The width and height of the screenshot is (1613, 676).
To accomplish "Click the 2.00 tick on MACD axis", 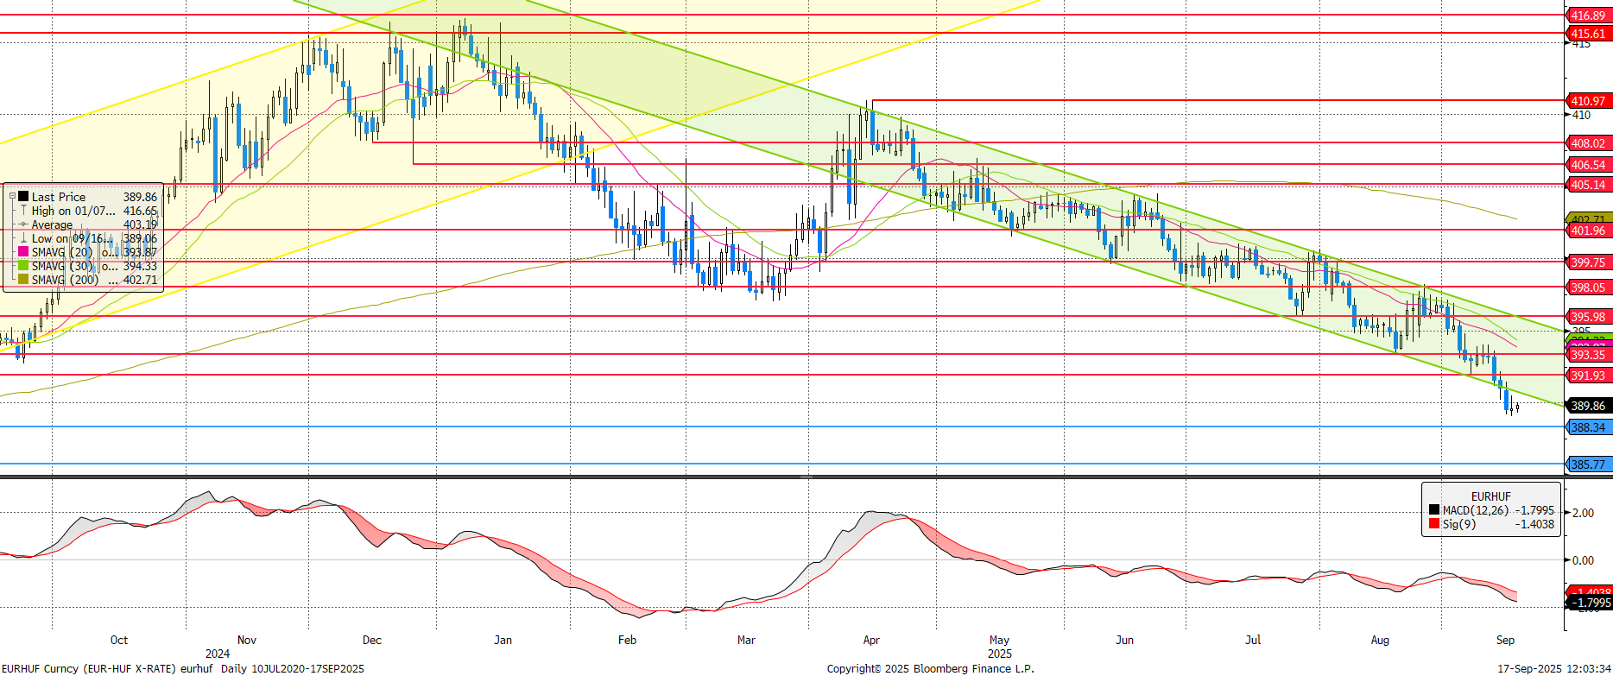I will click(1584, 513).
